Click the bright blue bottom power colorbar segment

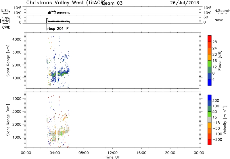click(210, 82)
